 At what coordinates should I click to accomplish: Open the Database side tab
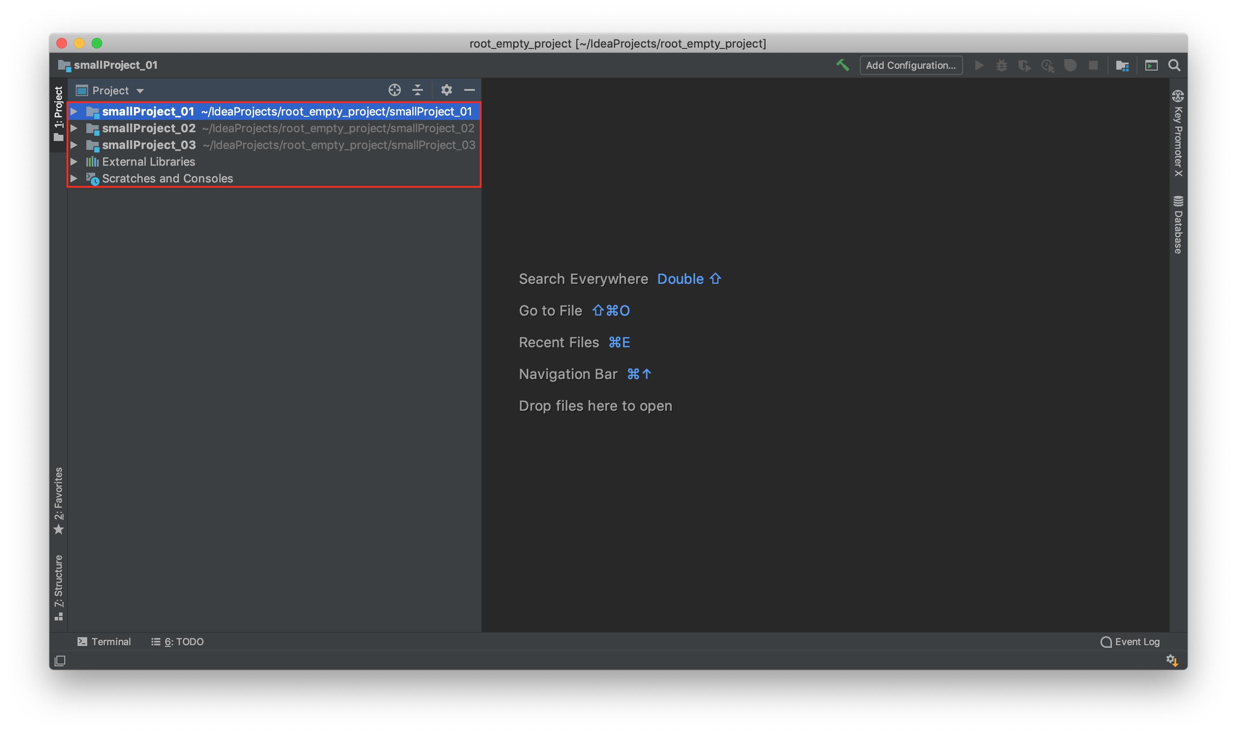(1178, 224)
